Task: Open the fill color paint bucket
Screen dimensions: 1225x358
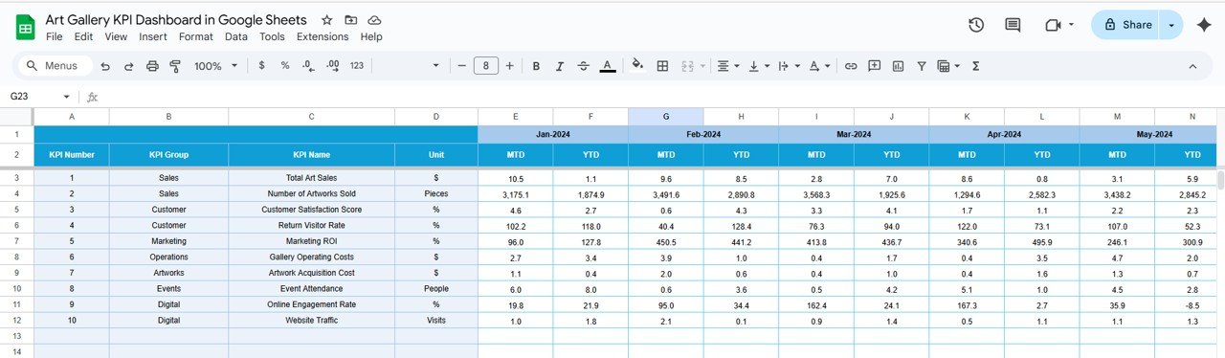Action: point(637,66)
